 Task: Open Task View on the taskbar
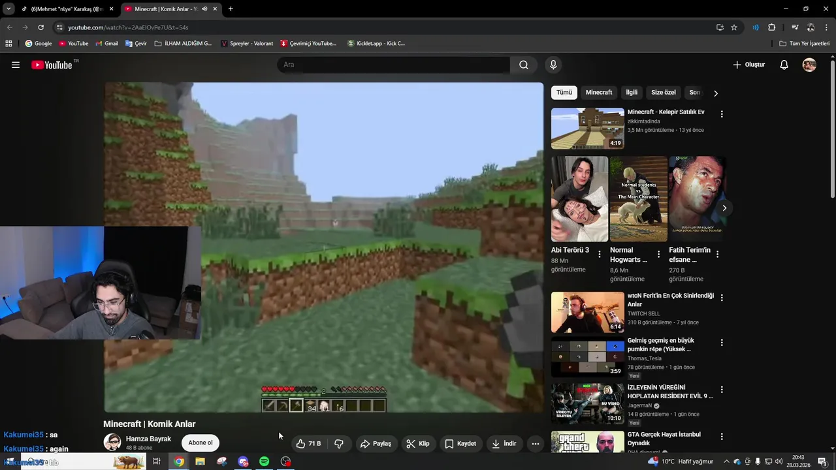(157, 462)
